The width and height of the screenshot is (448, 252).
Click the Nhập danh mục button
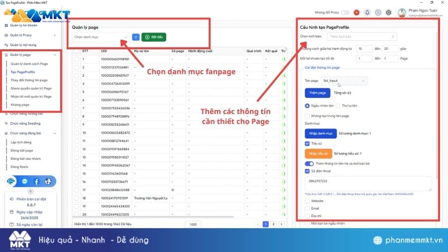321,133
